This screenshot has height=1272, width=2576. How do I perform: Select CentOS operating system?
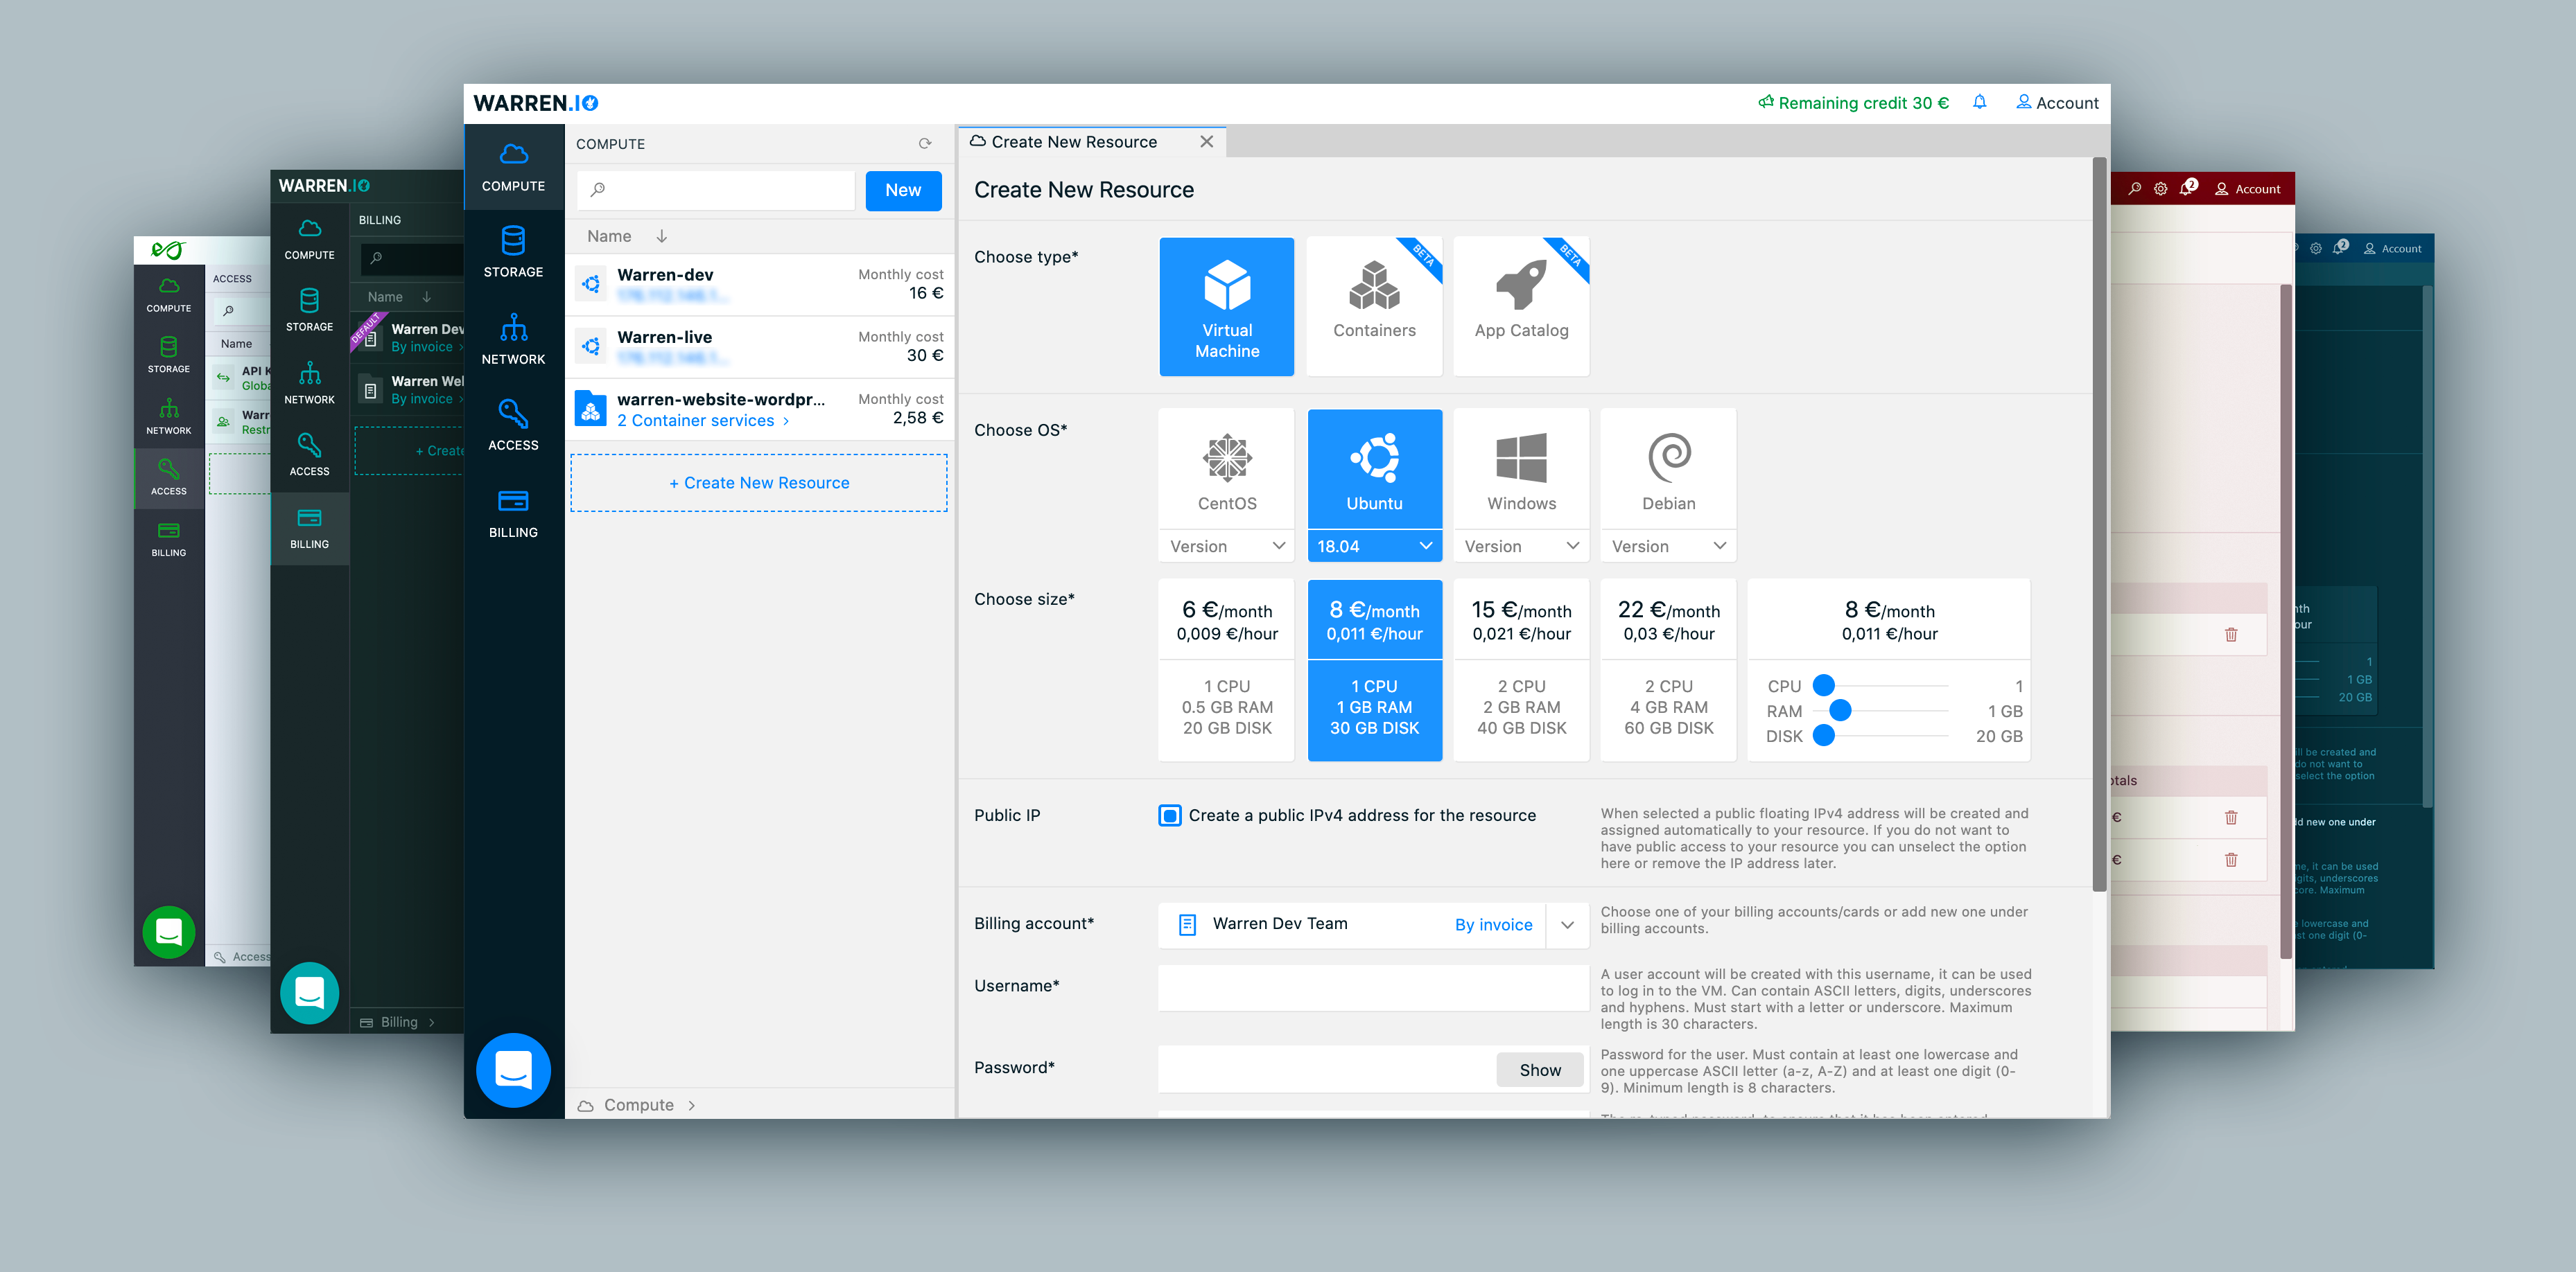click(1226, 470)
